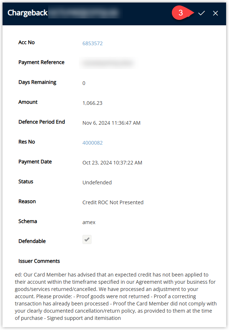Click the blurred chargeback ID in header
The image size is (229, 330).
tap(85, 13)
